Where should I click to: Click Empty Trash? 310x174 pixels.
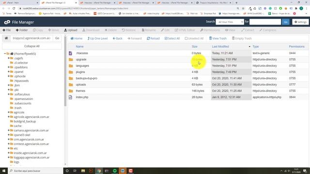pyautogui.click(x=242, y=38)
